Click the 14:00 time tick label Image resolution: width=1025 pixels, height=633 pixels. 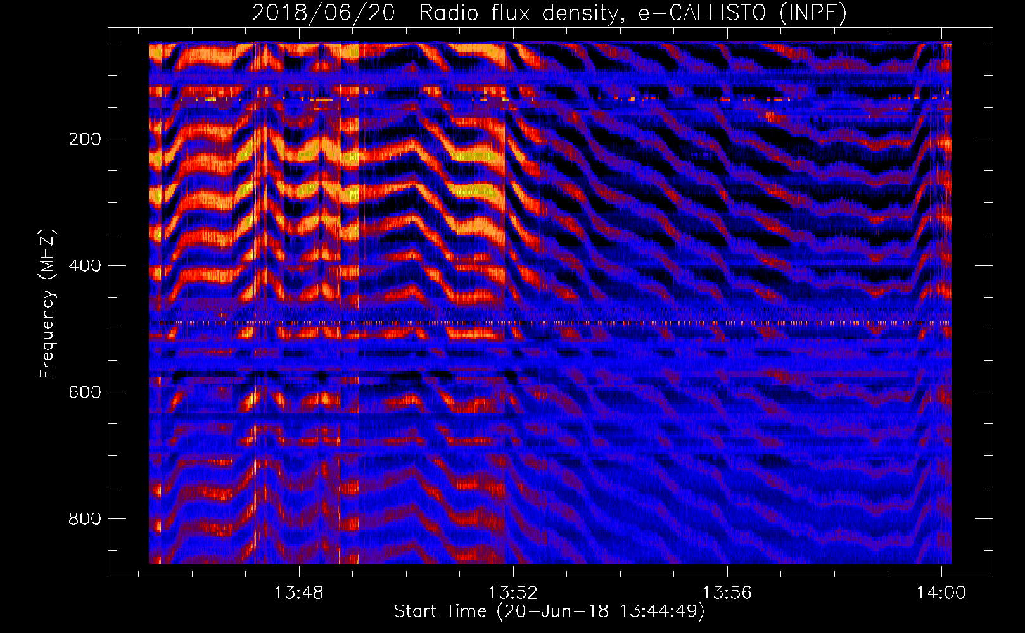coord(941,593)
